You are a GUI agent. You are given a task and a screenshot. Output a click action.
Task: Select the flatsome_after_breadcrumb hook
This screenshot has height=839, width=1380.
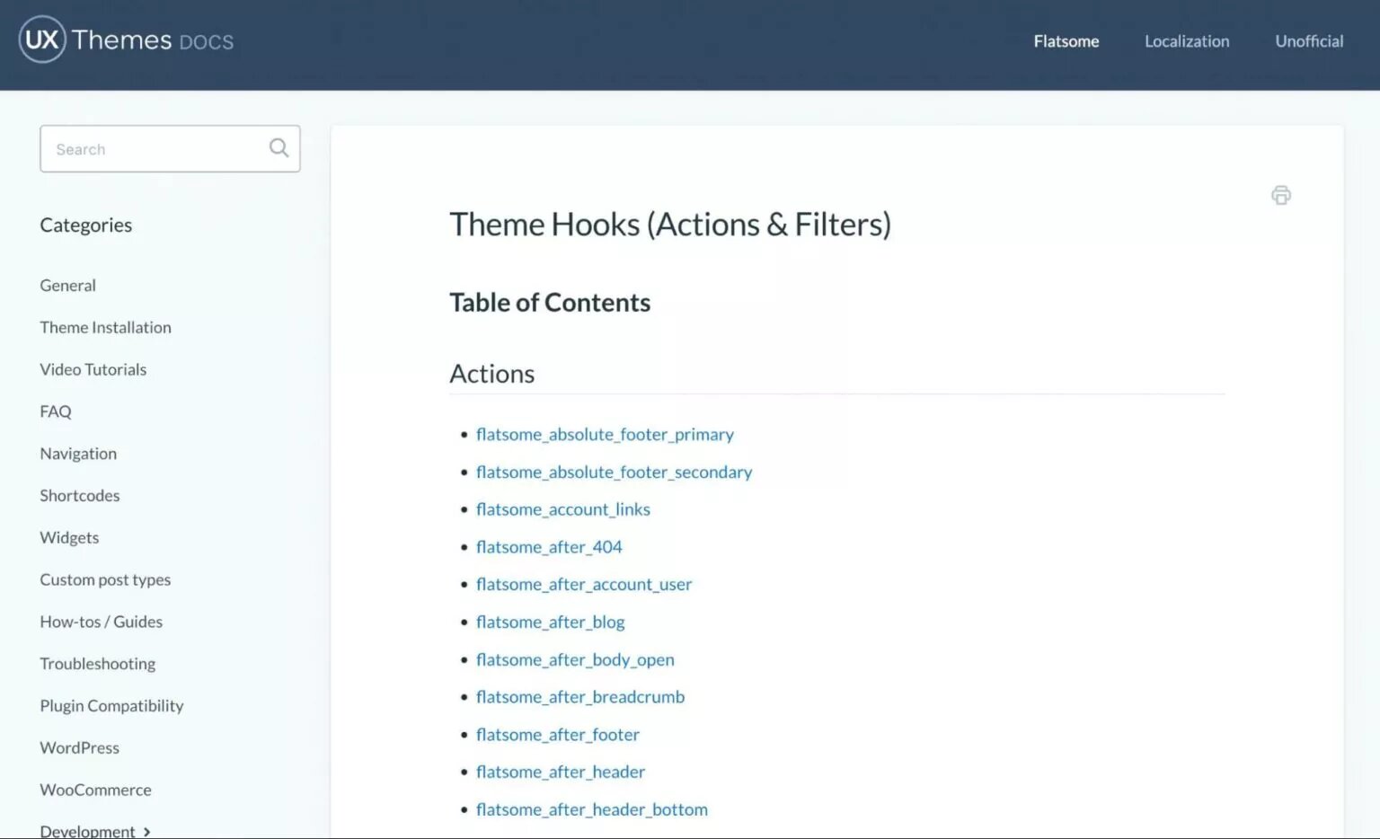click(x=580, y=696)
